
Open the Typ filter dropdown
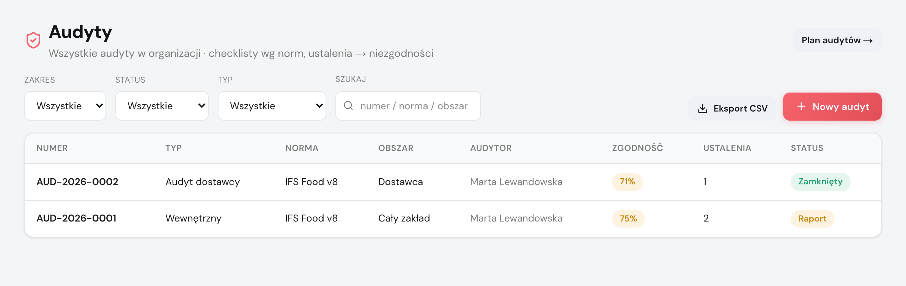tap(272, 106)
